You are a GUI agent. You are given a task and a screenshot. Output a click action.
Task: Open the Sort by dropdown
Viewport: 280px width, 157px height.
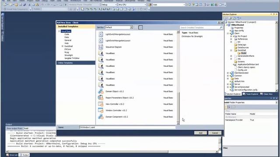131,27
